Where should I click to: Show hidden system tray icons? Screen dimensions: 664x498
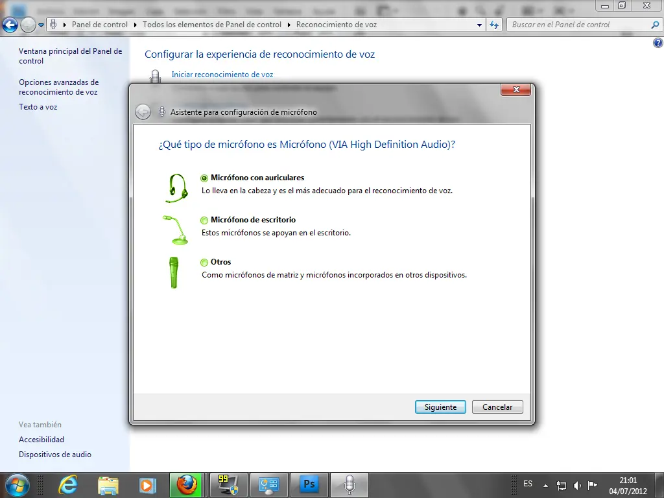[546, 485]
